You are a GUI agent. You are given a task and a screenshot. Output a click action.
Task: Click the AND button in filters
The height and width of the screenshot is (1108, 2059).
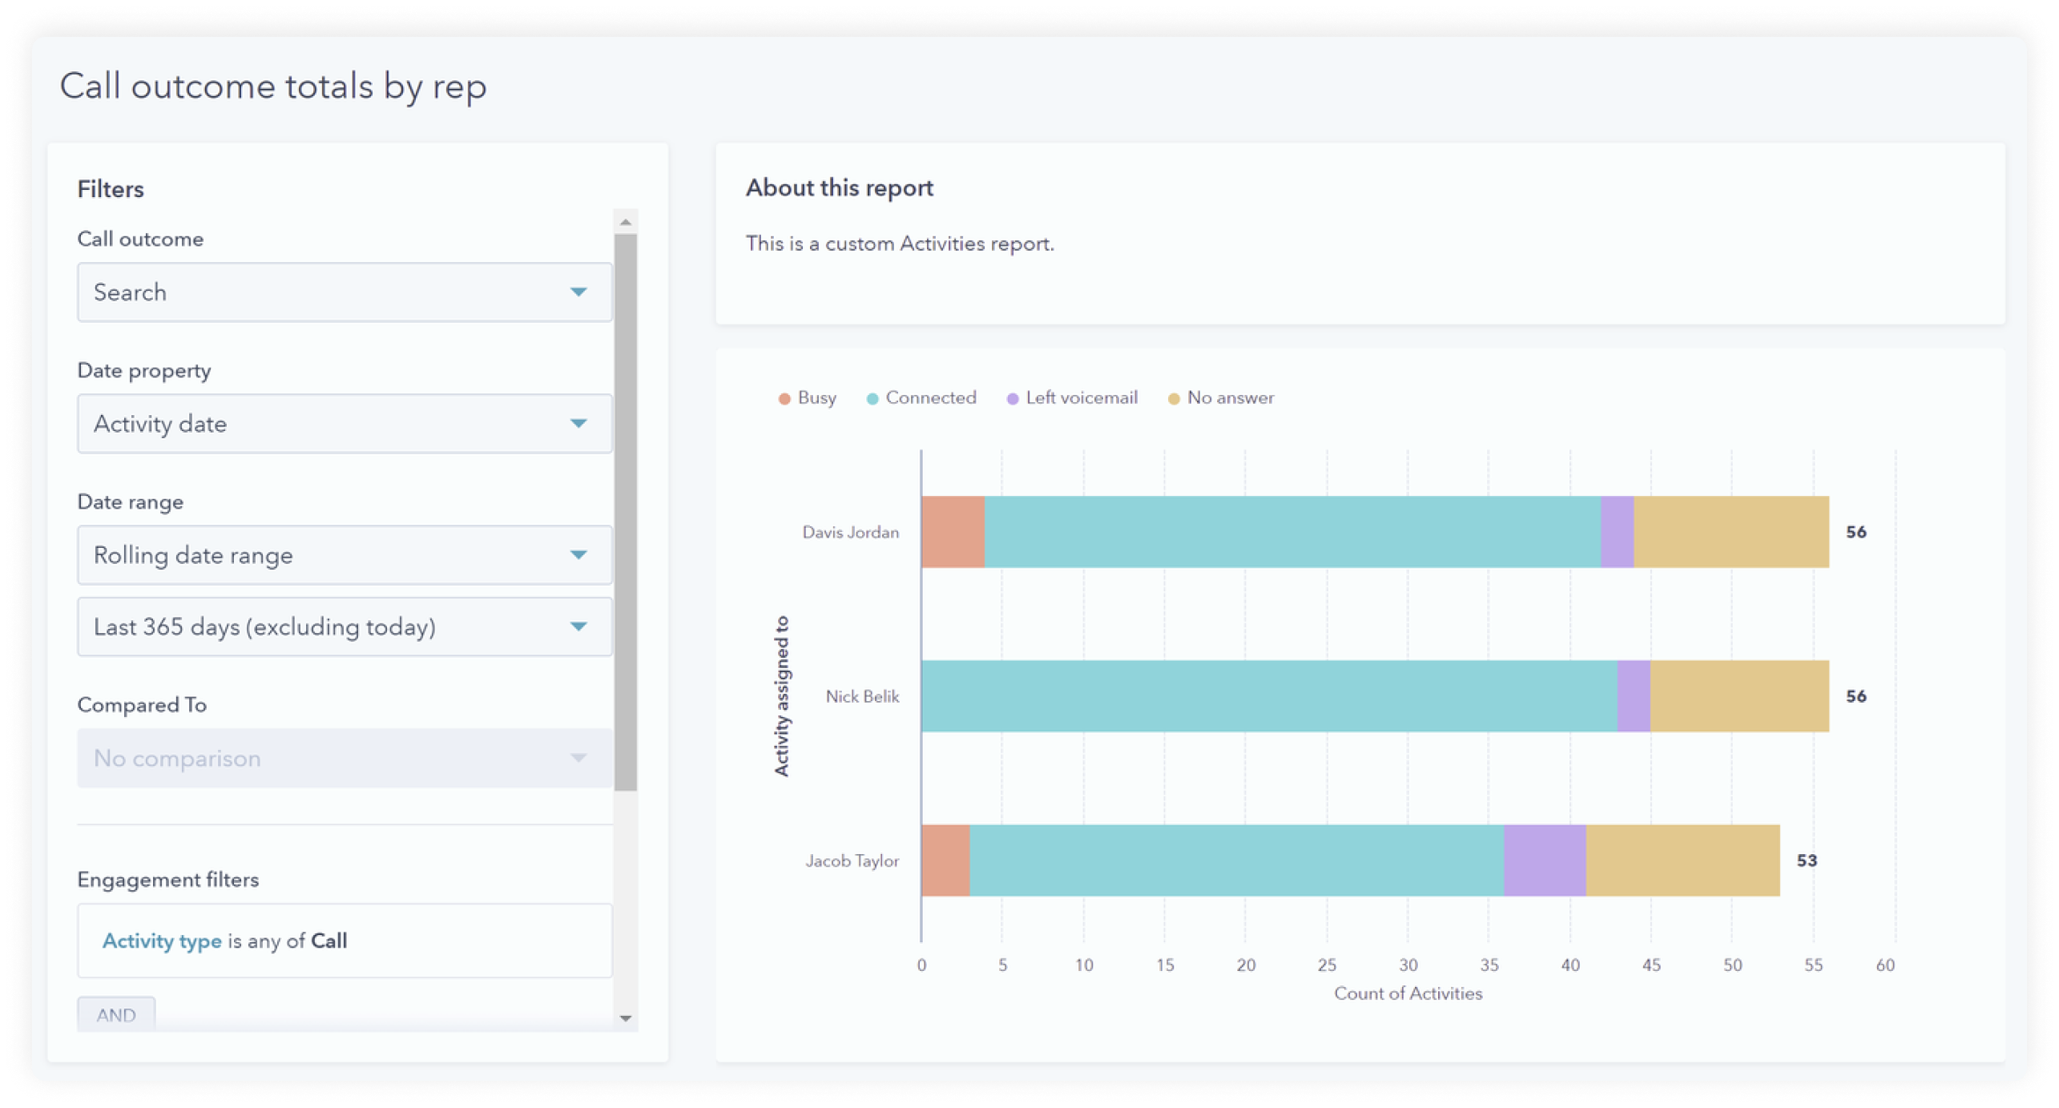point(119,1013)
